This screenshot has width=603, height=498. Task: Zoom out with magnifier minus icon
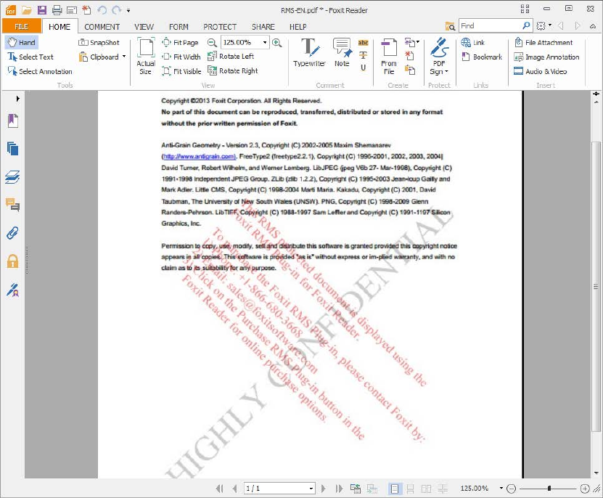[212, 42]
